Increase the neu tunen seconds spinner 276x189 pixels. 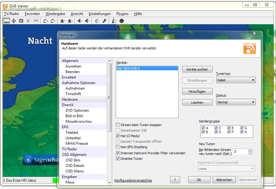click(x=251, y=150)
